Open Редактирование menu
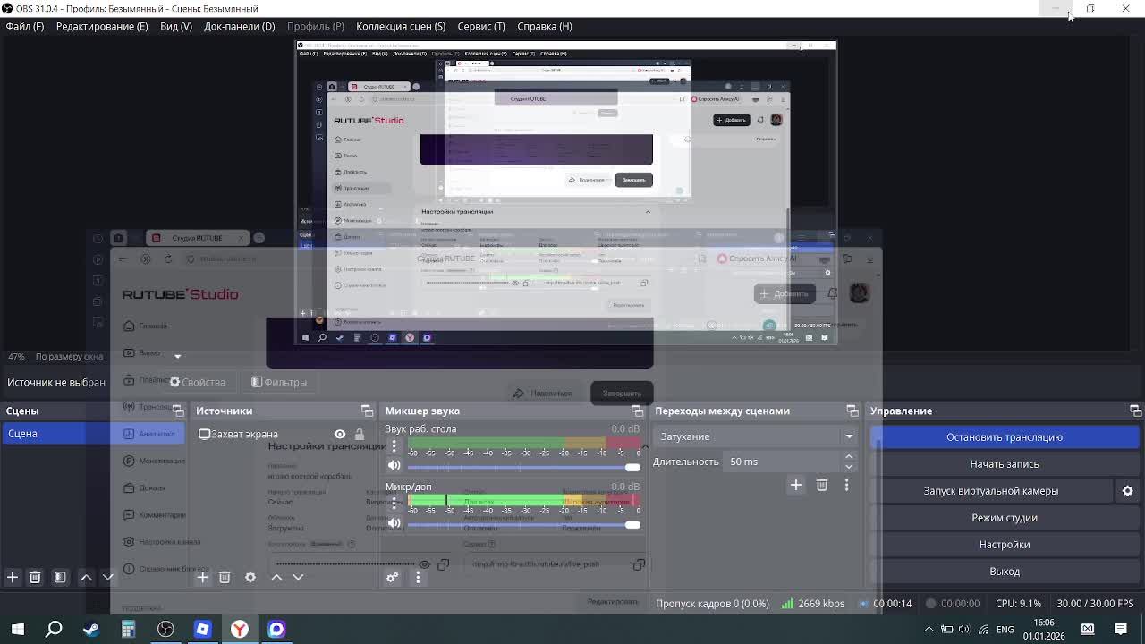1145x644 pixels. (x=102, y=26)
